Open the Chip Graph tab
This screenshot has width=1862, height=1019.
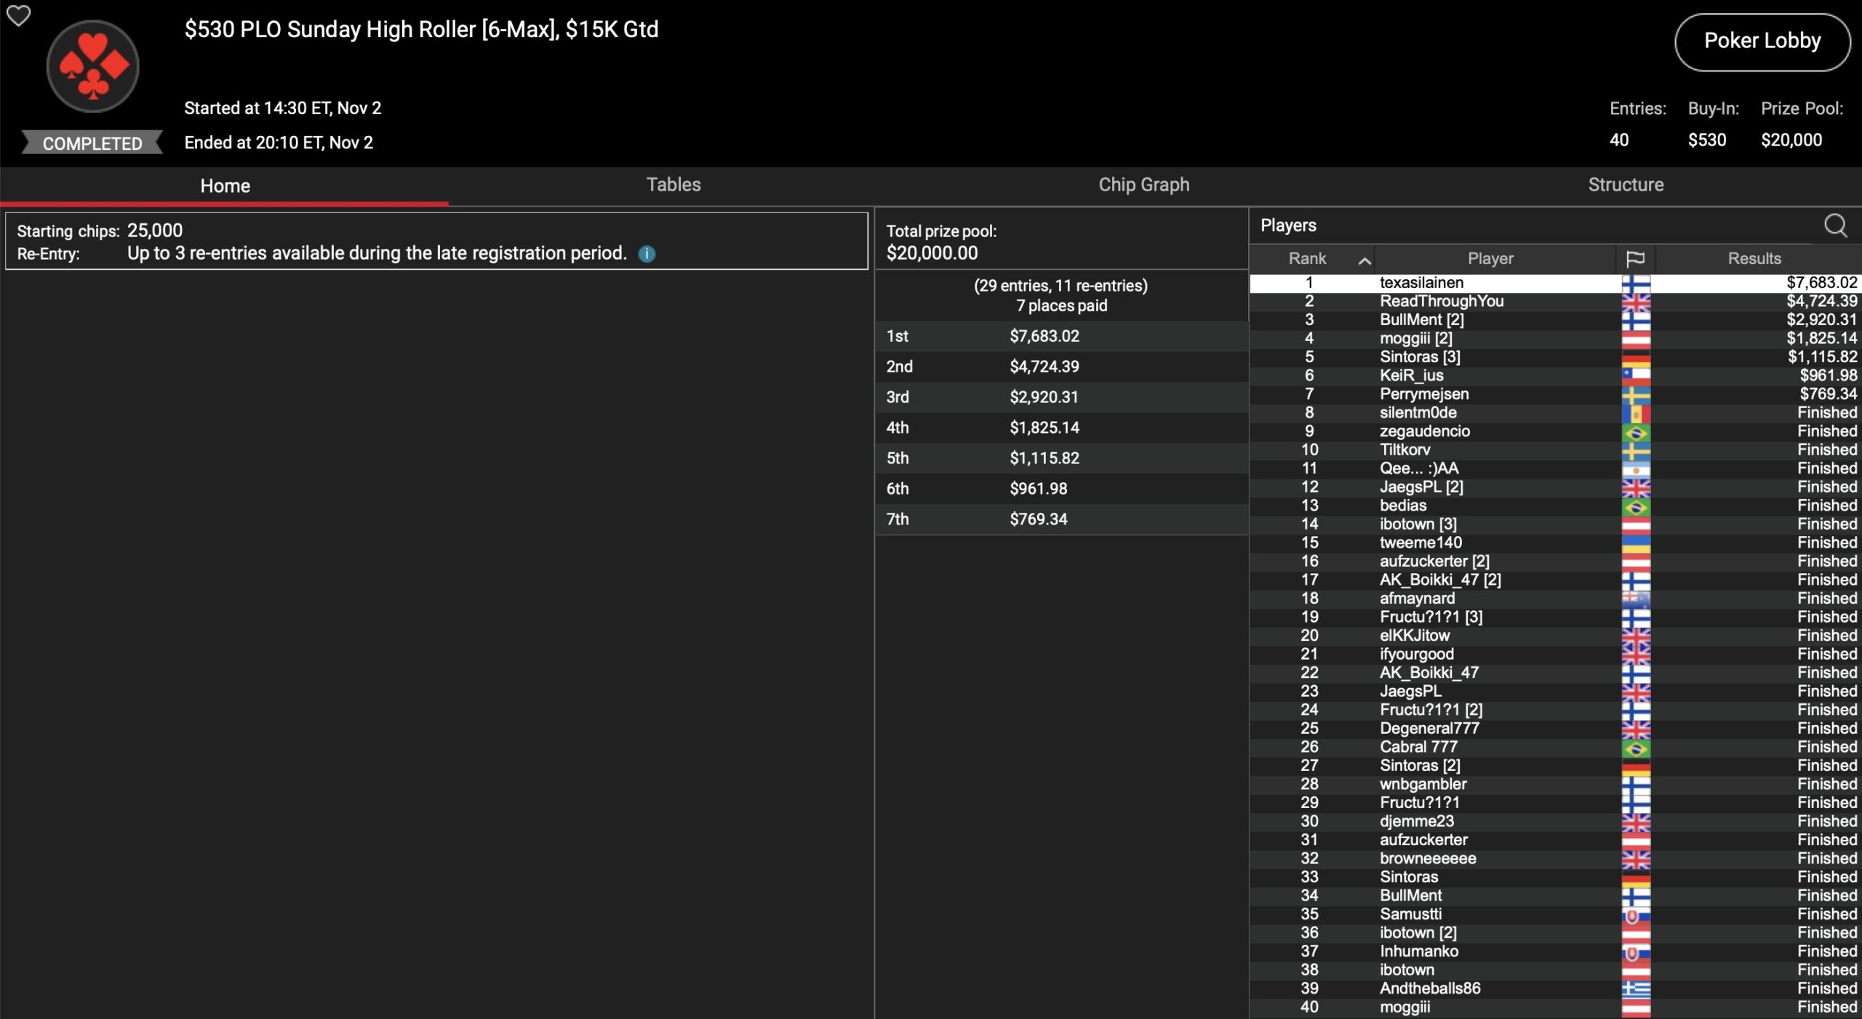click(1143, 185)
